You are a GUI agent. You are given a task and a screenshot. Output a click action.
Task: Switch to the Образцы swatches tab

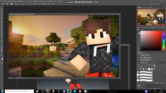142,30
